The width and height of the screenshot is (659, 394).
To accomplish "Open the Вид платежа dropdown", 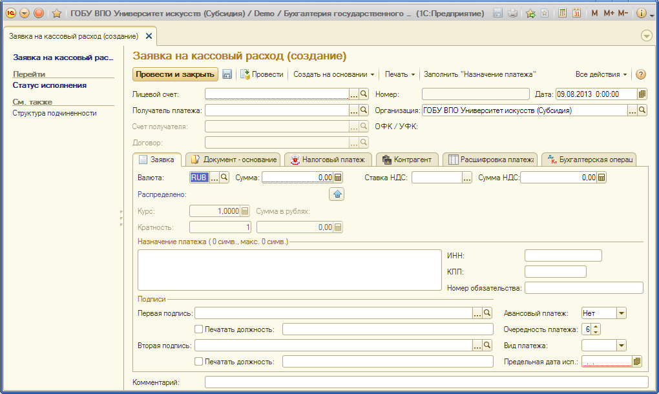I will pyautogui.click(x=622, y=346).
